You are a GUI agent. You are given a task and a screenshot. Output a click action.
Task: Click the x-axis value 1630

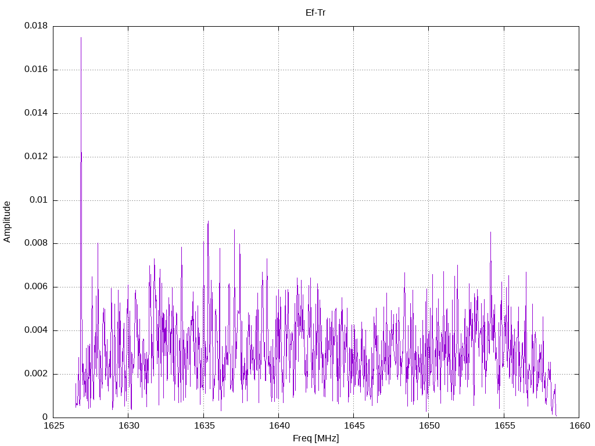click(x=128, y=426)
